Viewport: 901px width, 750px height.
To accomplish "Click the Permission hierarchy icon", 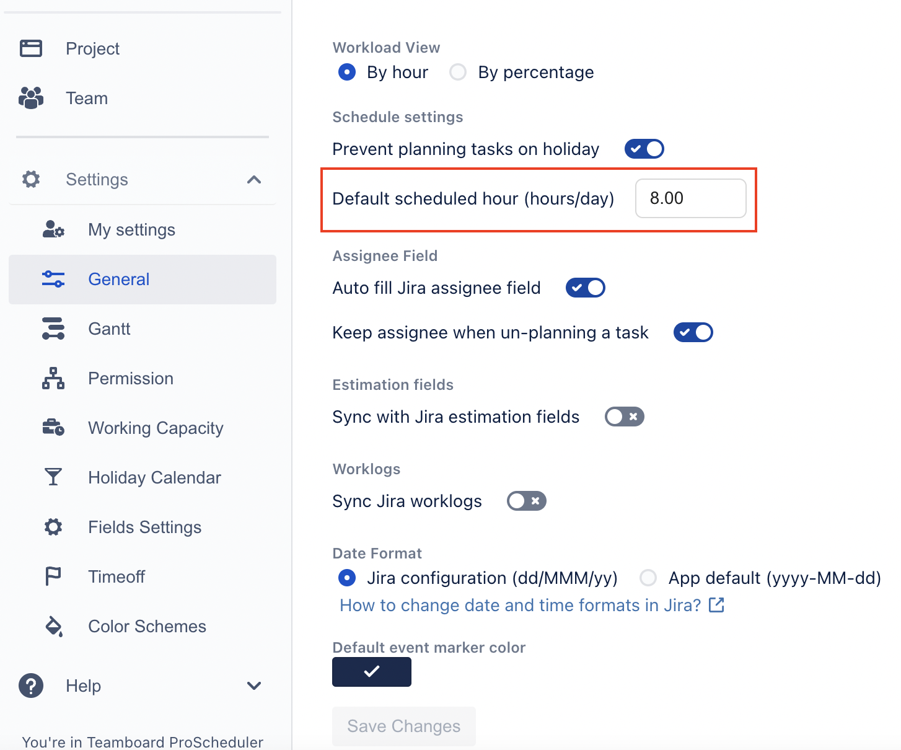I will click(53, 378).
